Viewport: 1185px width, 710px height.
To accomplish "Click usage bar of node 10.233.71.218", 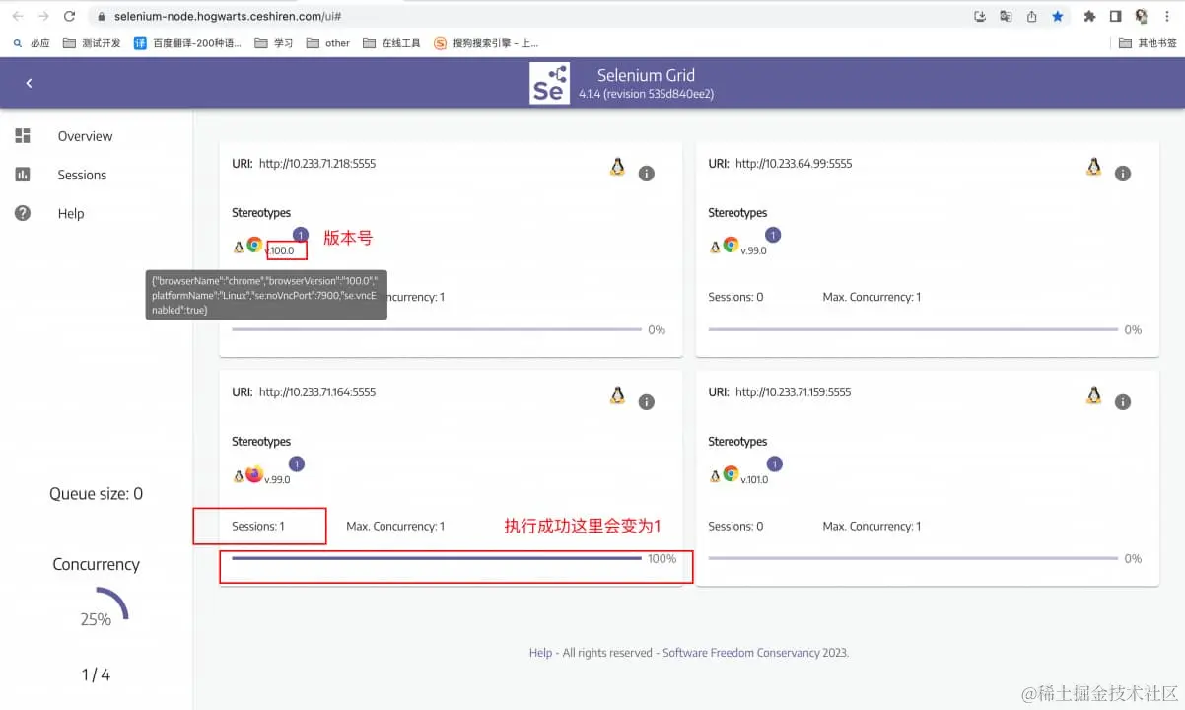I will 437,329.
